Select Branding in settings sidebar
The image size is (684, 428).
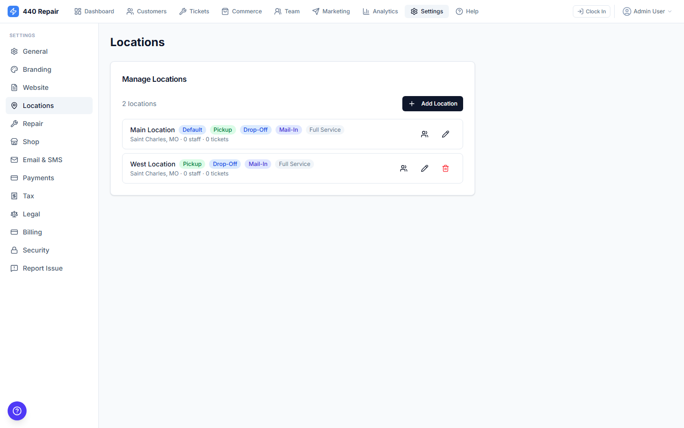pos(37,69)
